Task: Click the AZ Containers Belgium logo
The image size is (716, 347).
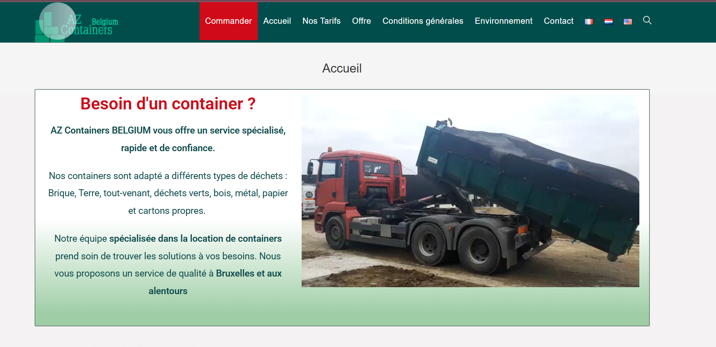Action: pos(77,23)
